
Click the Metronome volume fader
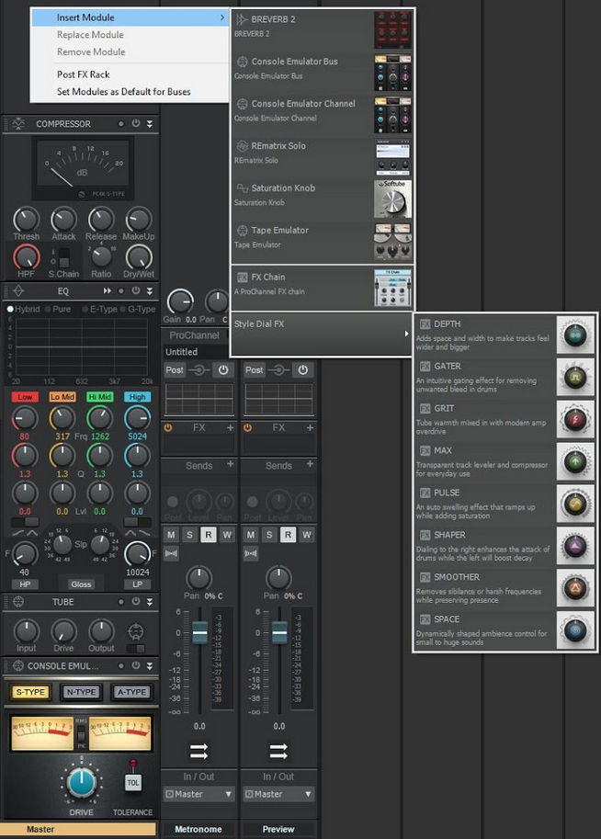pyautogui.click(x=199, y=632)
